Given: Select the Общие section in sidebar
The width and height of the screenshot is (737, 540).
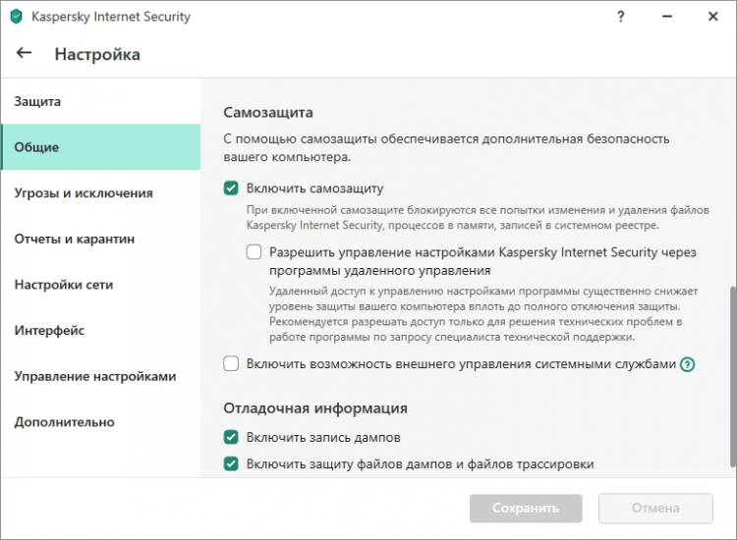Looking at the screenshot, I should (x=36, y=147).
